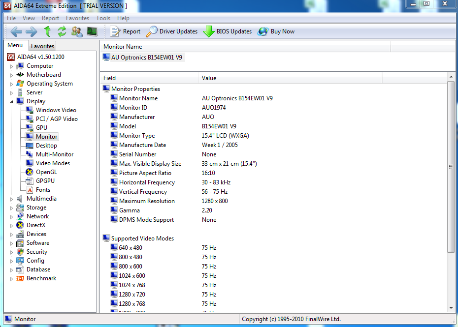458x327 pixels.
Task: Click the two-people toolbar icon
Action: [77, 31]
